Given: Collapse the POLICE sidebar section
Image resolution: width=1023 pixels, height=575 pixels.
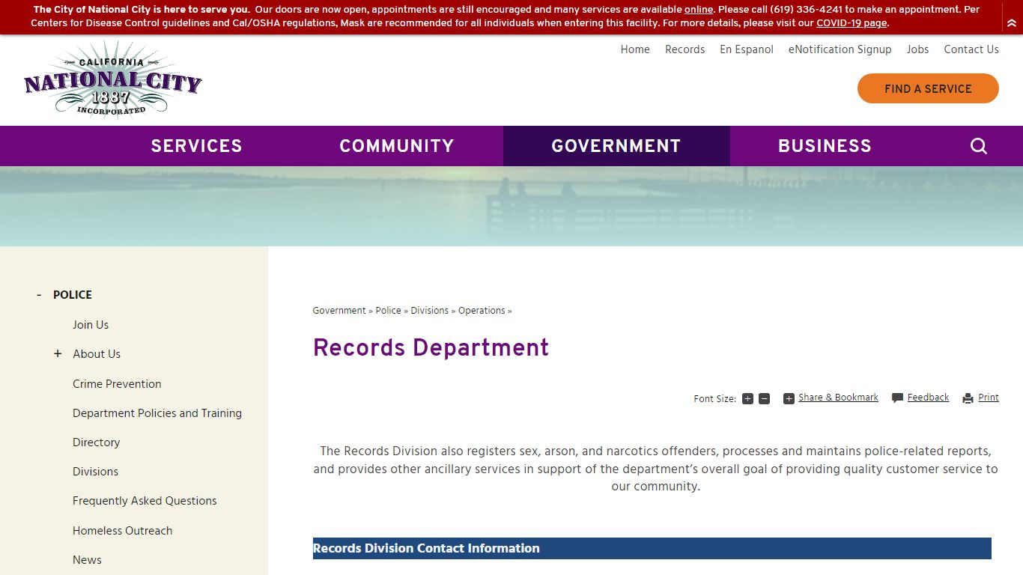Looking at the screenshot, I should [x=39, y=295].
